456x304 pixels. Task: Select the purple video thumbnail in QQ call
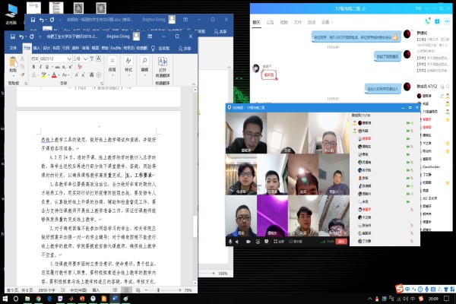click(273, 215)
